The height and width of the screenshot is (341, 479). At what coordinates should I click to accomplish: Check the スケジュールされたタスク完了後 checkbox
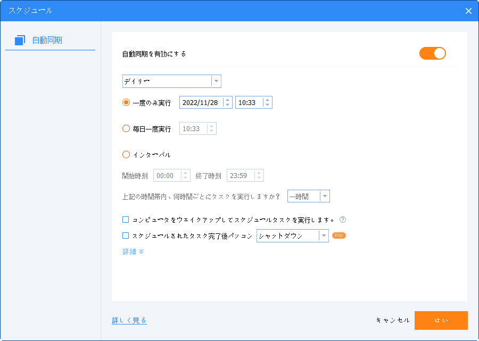click(x=126, y=236)
